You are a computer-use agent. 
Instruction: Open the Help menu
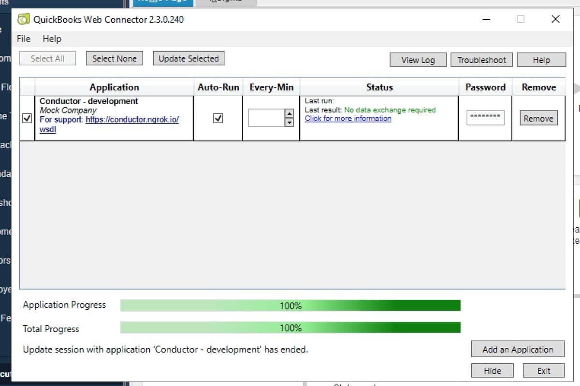51,39
